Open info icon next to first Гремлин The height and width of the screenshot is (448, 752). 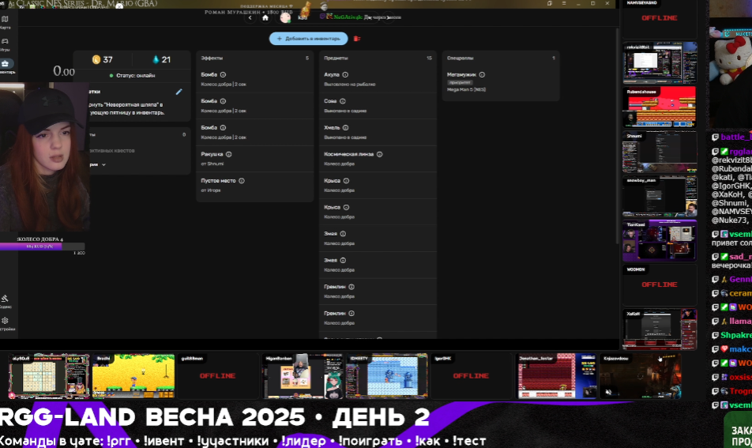click(352, 287)
